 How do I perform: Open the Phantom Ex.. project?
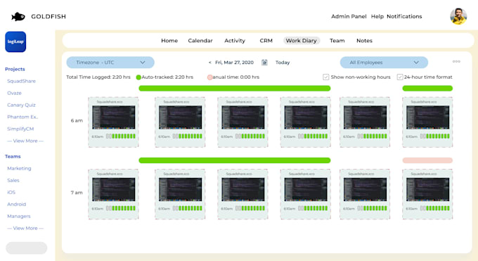click(22, 117)
